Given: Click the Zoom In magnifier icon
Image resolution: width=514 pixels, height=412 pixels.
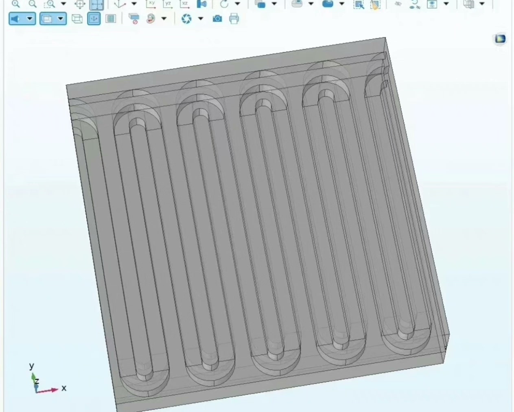Looking at the screenshot, I should click(15, 4).
